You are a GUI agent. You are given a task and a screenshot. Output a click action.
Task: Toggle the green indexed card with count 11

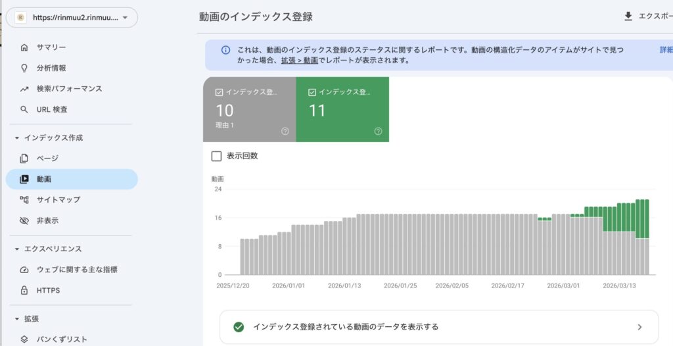[342, 109]
